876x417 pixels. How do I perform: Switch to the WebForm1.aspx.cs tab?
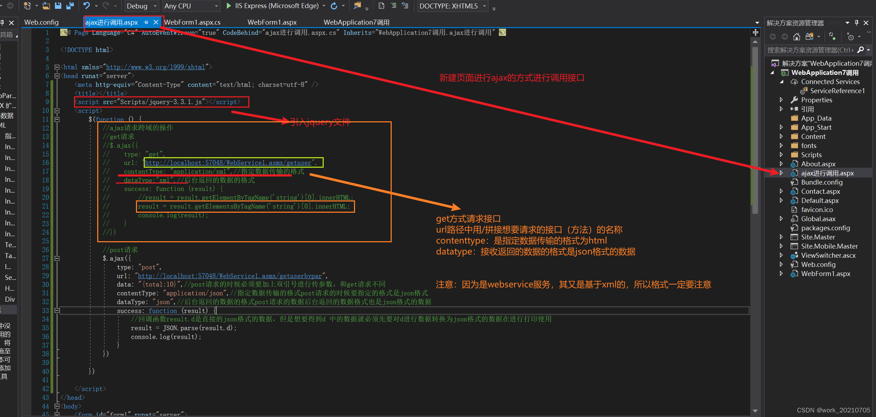tap(192, 22)
